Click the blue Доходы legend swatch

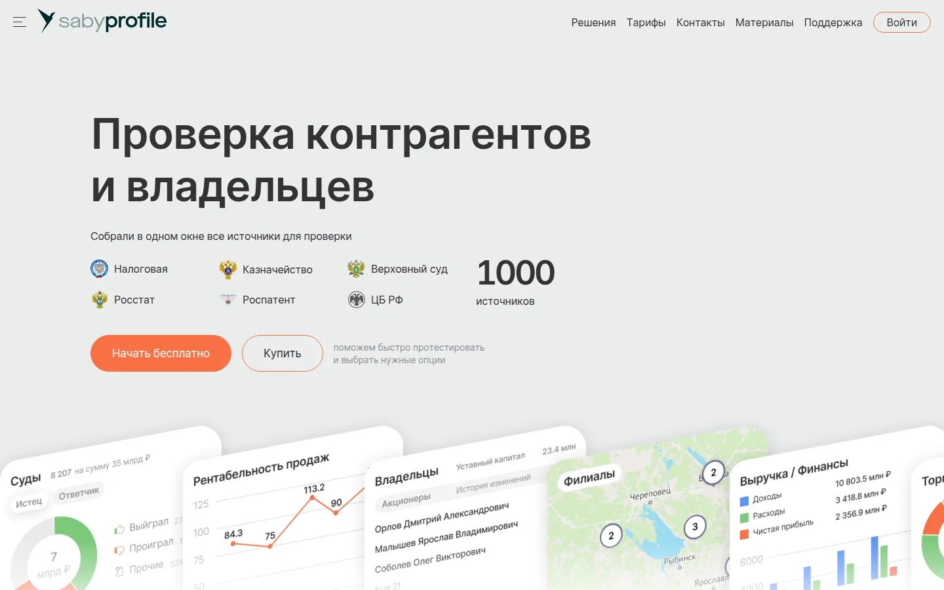point(744,501)
